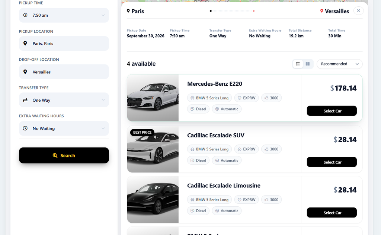Click Diesel tag on Mercedes-Benz E220 card
The image size is (381, 235).
tap(198, 109)
